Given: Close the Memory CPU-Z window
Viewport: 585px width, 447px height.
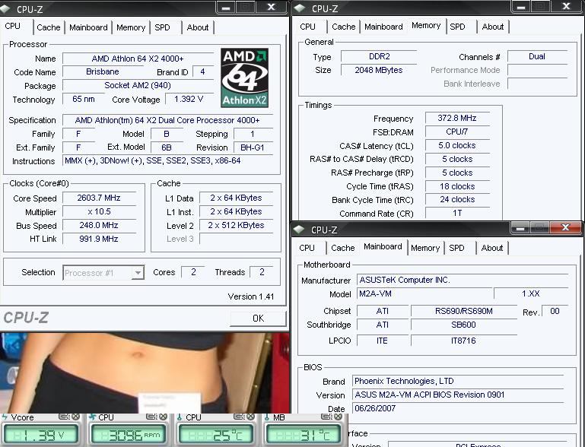Looking at the screenshot, I should [x=566, y=6].
